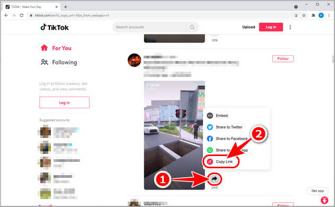Image resolution: width=335 pixels, height=207 pixels.
Task: Click the TikTok logo in header
Action: pos(55,27)
